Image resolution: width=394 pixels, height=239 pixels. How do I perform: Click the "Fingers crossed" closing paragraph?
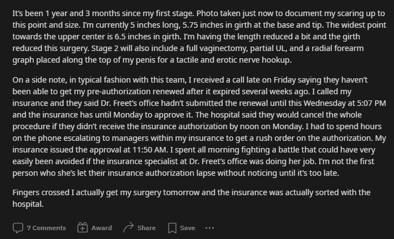[192, 199]
